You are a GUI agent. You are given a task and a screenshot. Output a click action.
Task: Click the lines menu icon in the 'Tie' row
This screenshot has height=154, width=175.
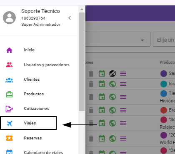pos(123,97)
